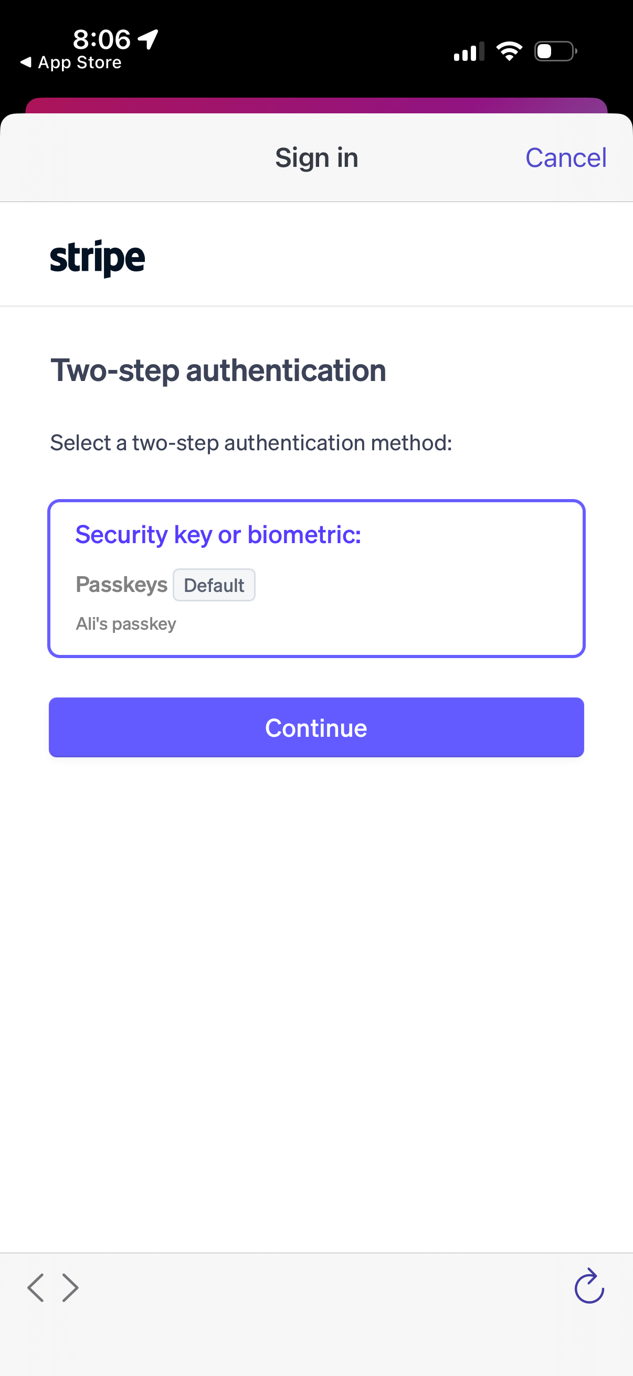Image resolution: width=633 pixels, height=1376 pixels.
Task: Open the highlighted authentication method card
Action: pyautogui.click(x=316, y=578)
